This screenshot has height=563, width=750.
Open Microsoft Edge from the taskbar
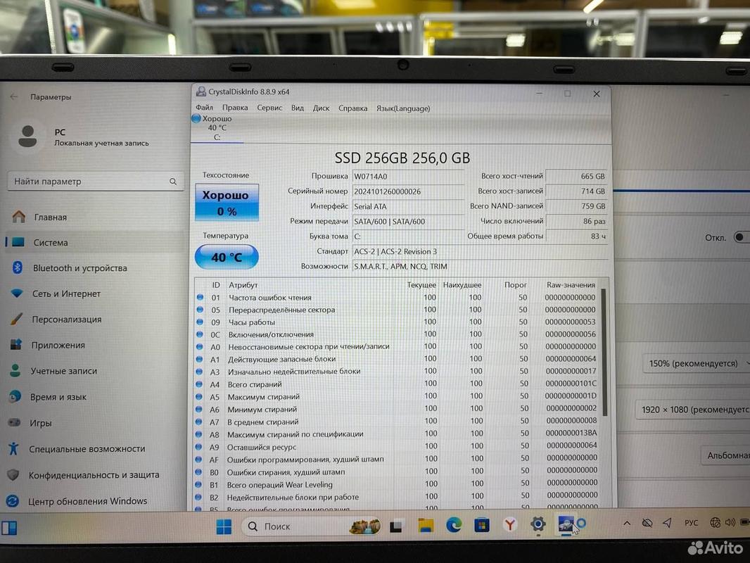coord(454,525)
